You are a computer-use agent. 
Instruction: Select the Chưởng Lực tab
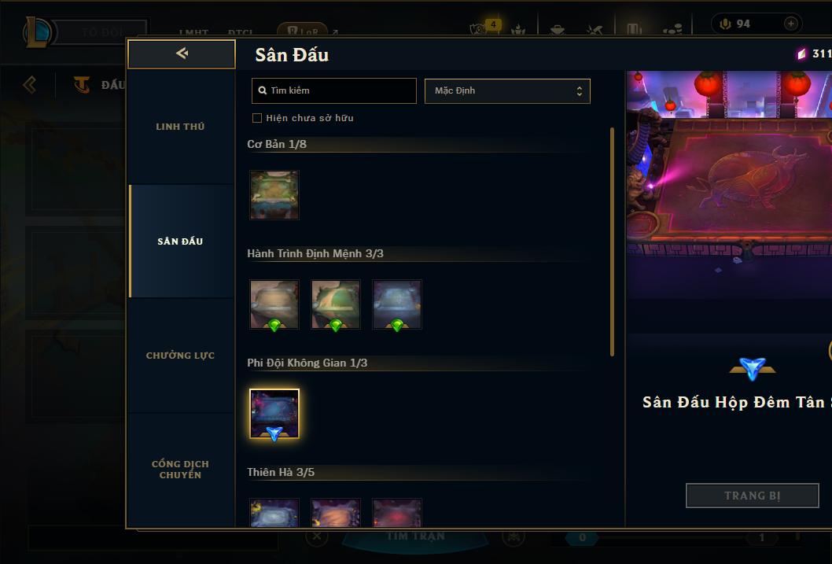click(180, 356)
